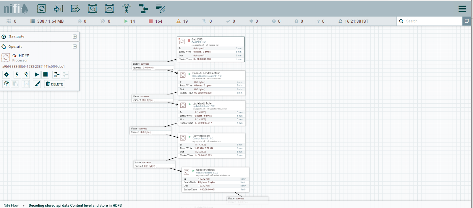
Task: Select the Process Group toolbar icon
Action: [x=93, y=9]
